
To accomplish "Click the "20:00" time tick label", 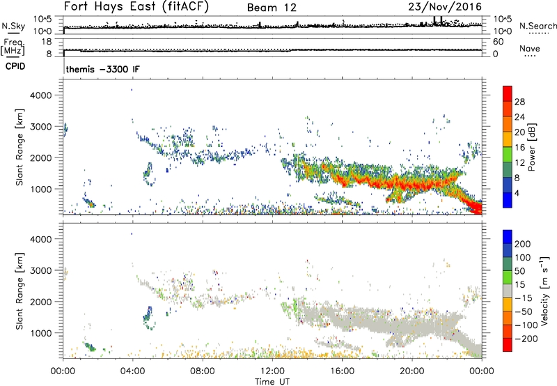I will (x=411, y=371).
